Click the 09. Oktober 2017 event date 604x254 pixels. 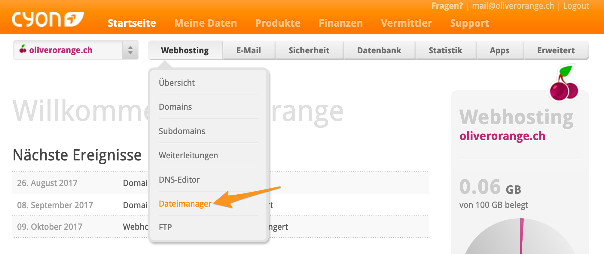coord(50,227)
